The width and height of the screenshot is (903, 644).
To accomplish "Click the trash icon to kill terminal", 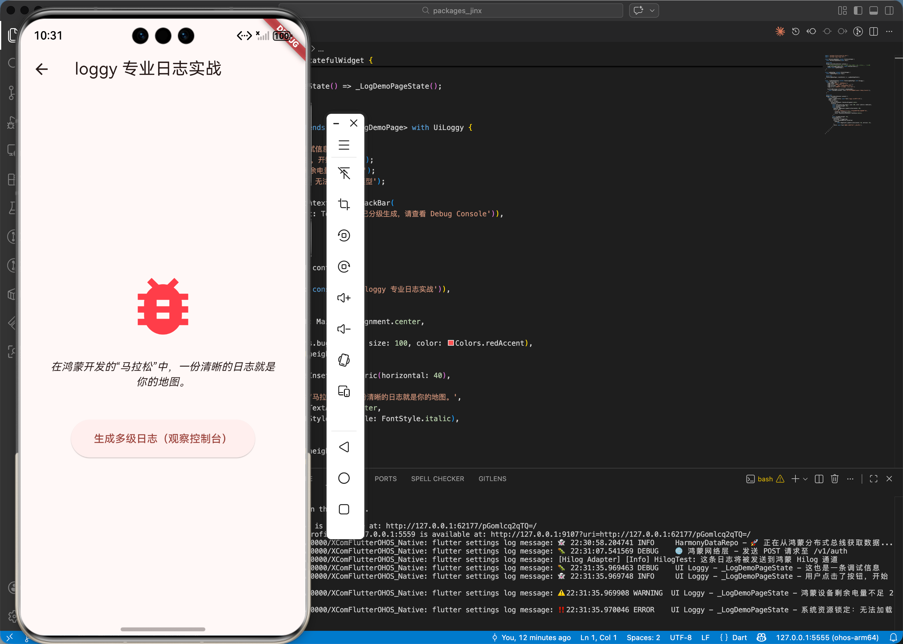I will (x=834, y=479).
